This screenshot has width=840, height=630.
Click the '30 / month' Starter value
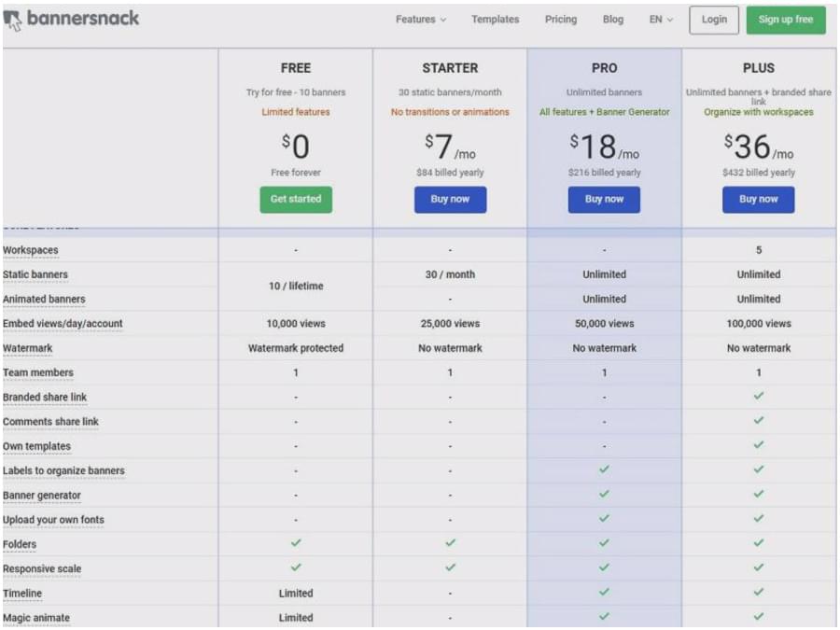pyautogui.click(x=450, y=274)
